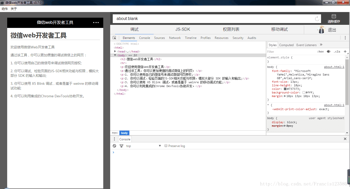The image size is (350, 189).
Task: Click the console prompt input line
Action: pos(231,152)
